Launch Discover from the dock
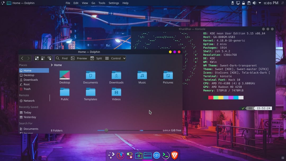 click(139, 155)
